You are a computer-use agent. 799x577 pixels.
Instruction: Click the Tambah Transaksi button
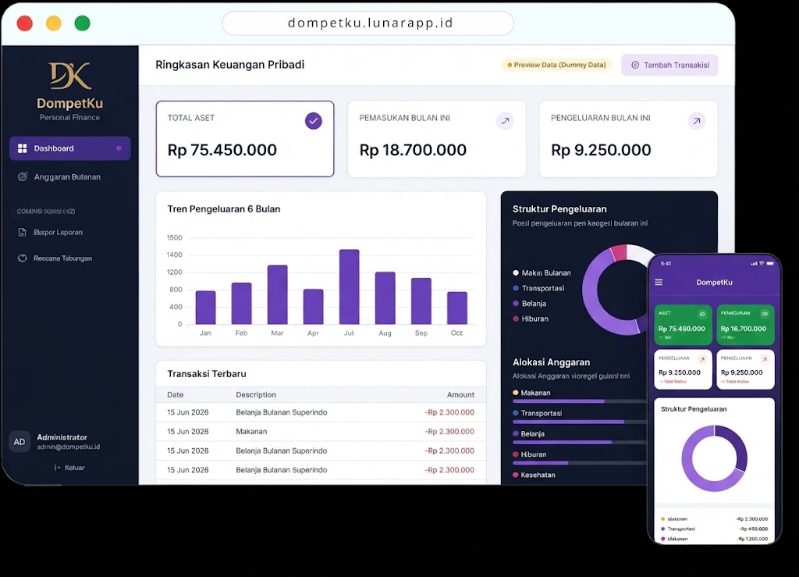click(x=669, y=66)
